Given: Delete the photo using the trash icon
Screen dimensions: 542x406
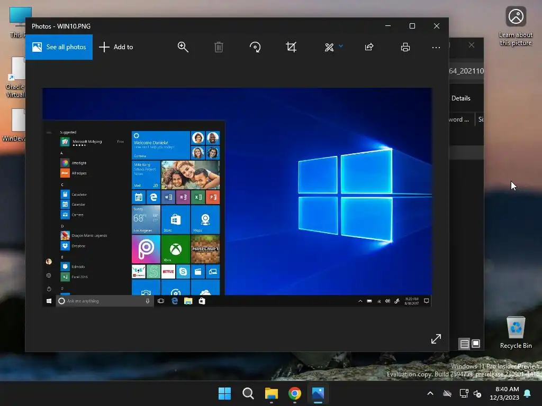Looking at the screenshot, I should point(219,47).
